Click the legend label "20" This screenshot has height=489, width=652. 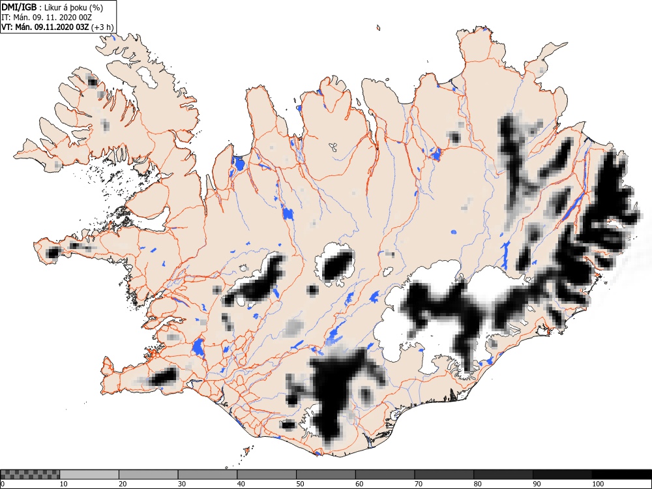123,484
